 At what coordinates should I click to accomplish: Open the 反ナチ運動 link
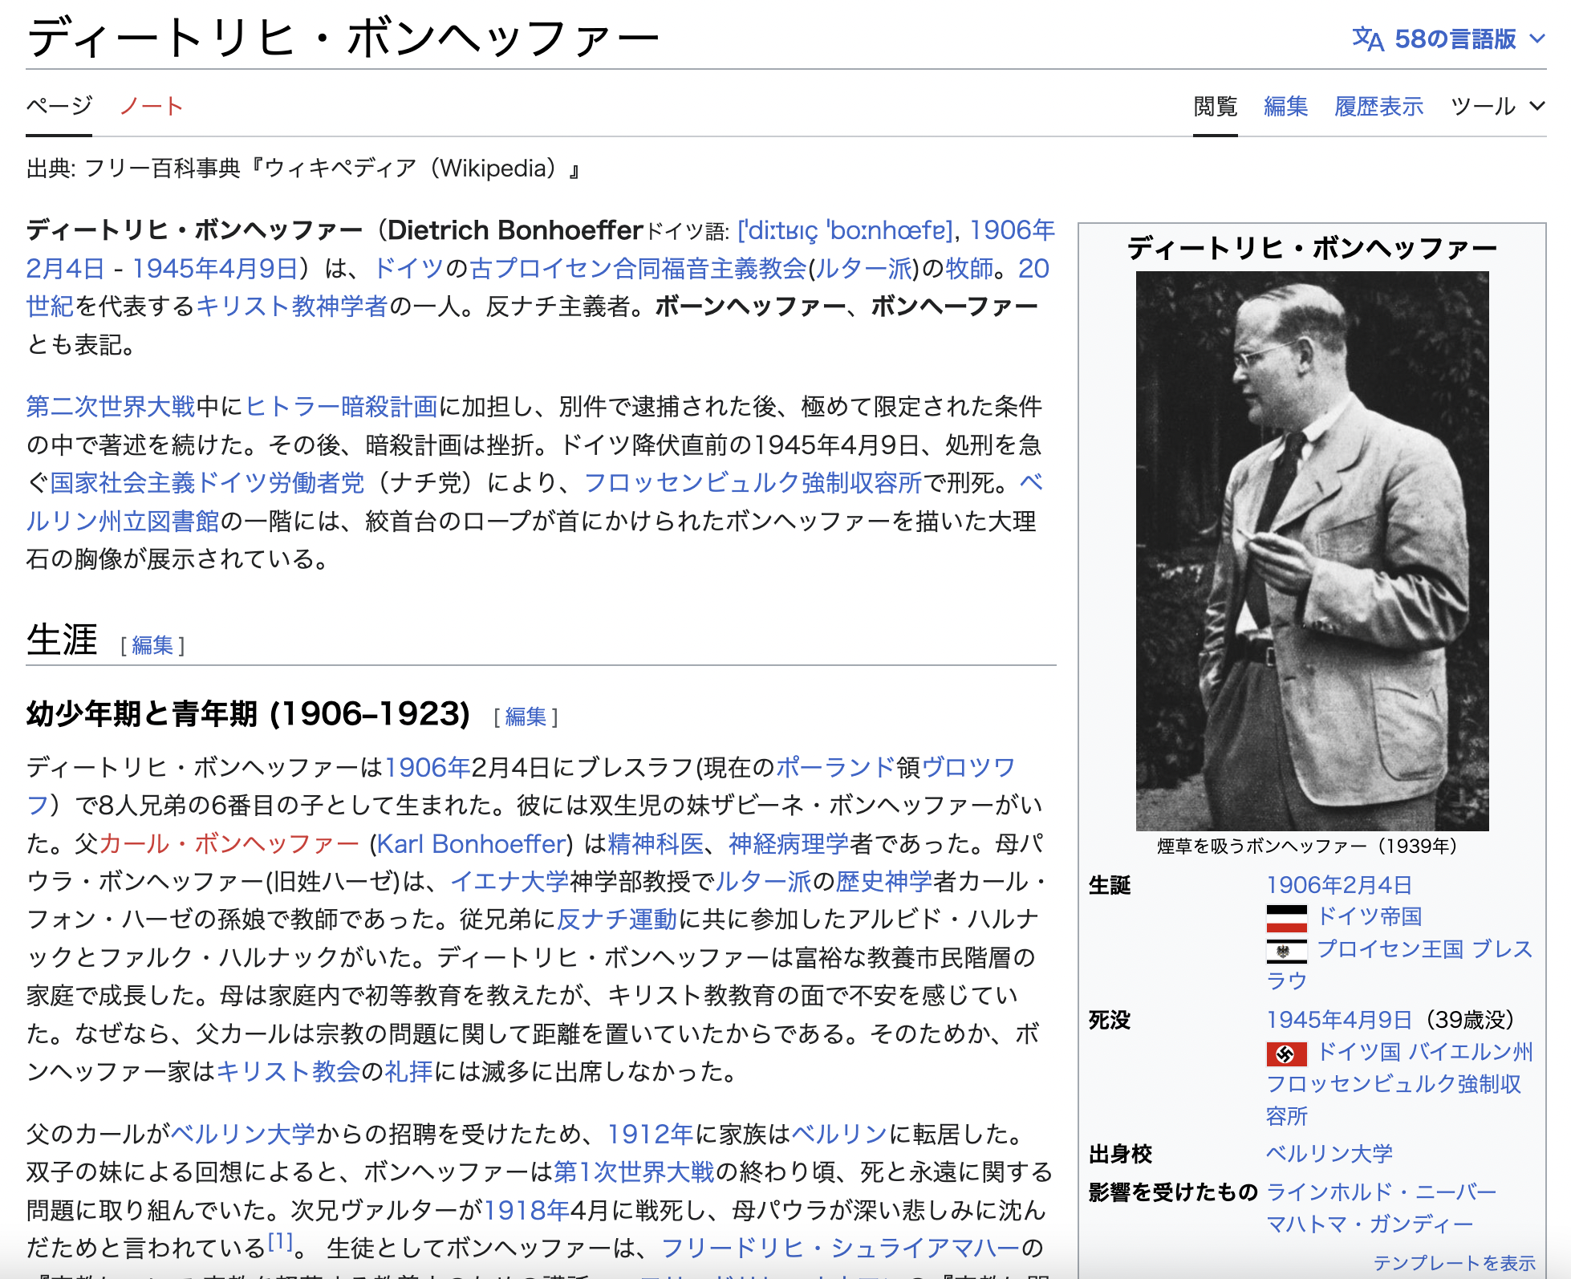coord(617,920)
